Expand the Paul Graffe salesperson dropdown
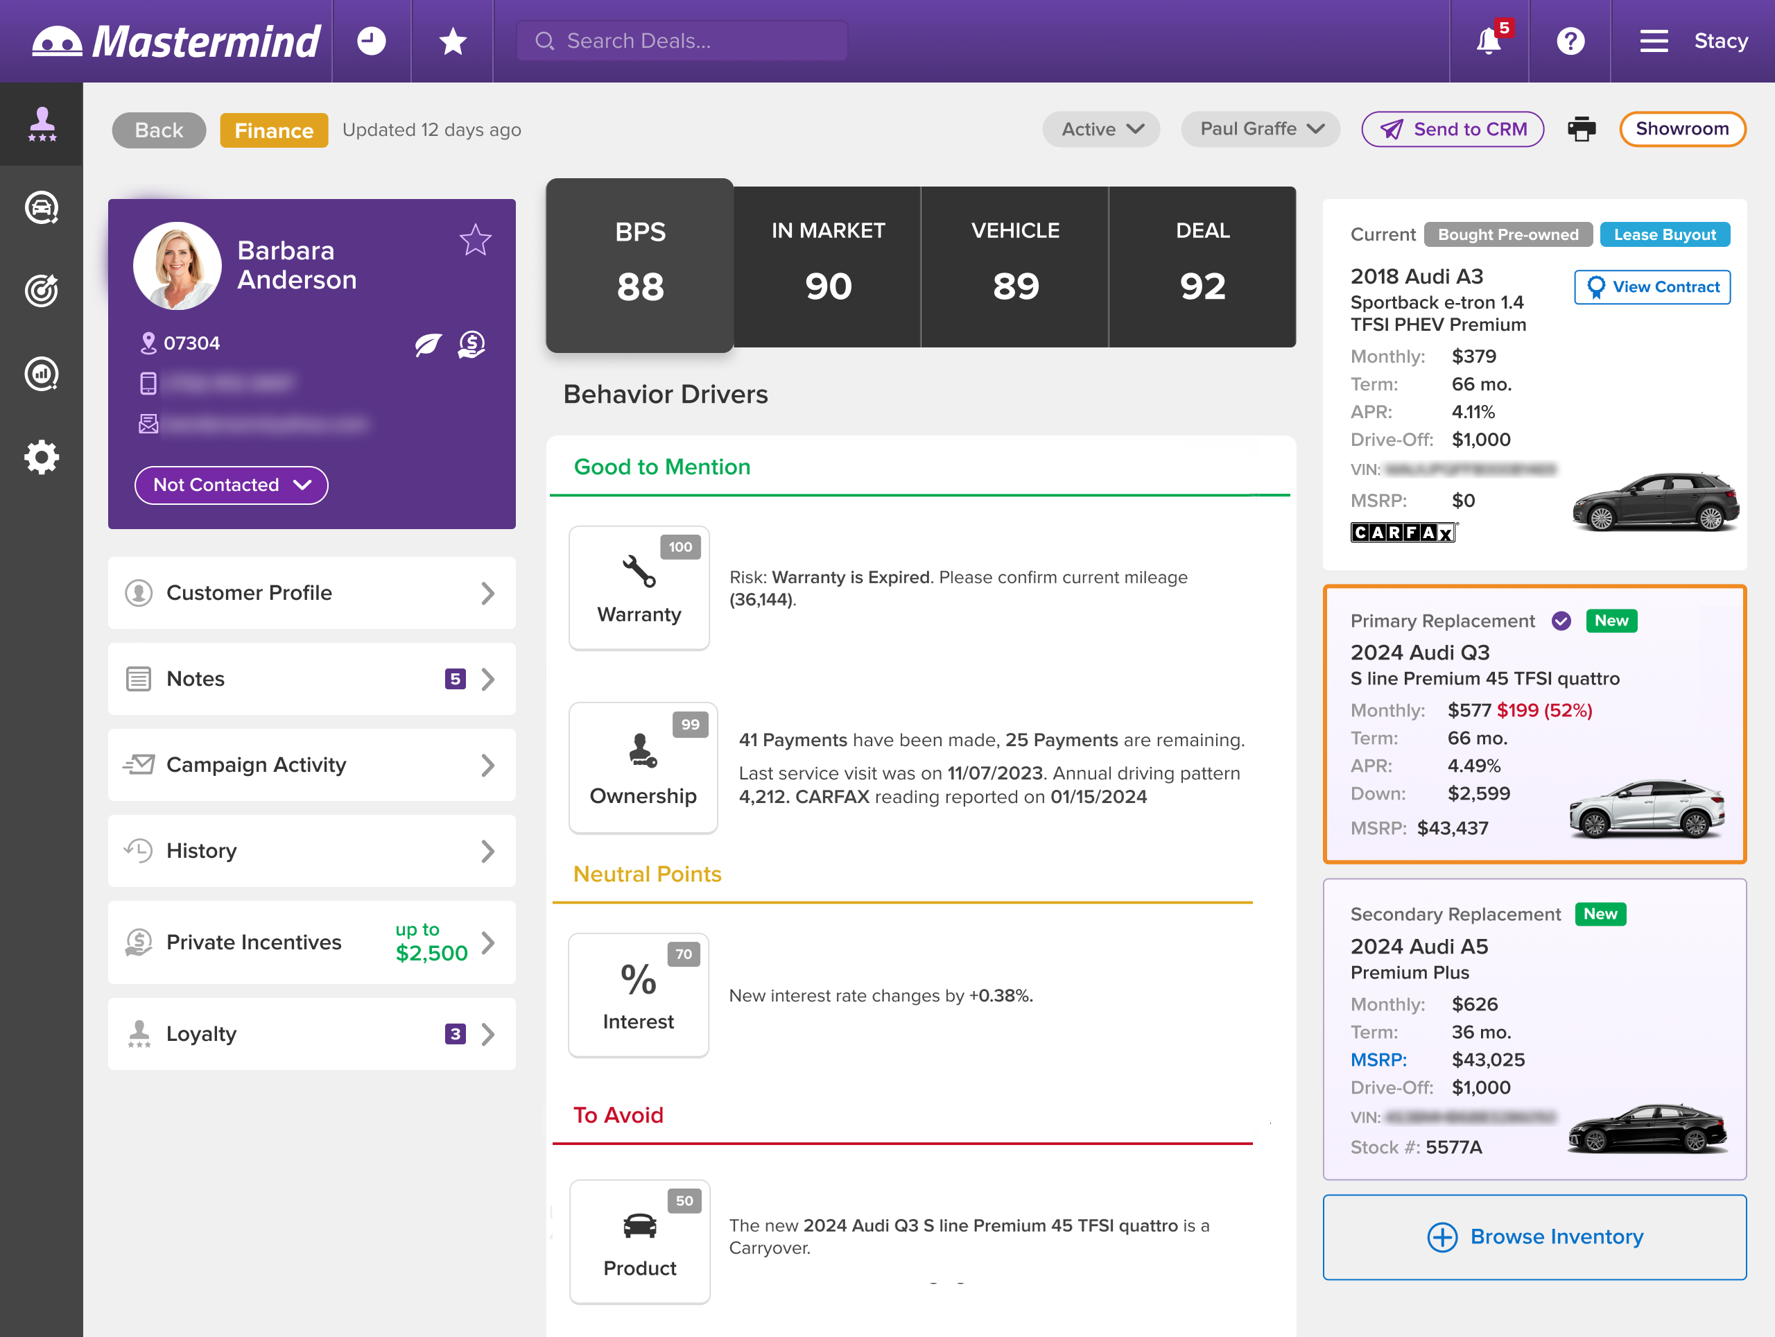1775x1337 pixels. (x=1260, y=128)
